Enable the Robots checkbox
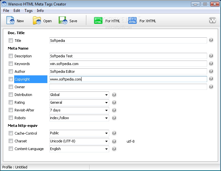221x171 pixels. pos(11,118)
